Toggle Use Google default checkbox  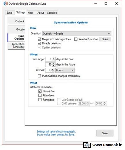click(x=59, y=100)
